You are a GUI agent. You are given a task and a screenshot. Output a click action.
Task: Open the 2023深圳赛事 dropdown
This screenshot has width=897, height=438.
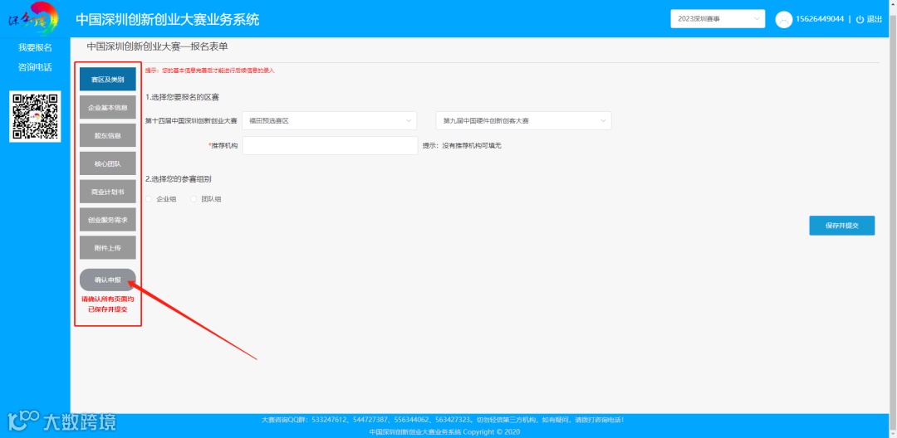(718, 19)
